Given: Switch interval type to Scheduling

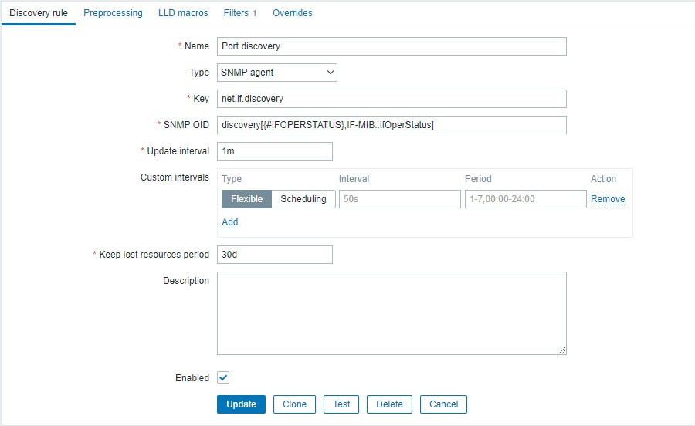Looking at the screenshot, I should click(303, 199).
